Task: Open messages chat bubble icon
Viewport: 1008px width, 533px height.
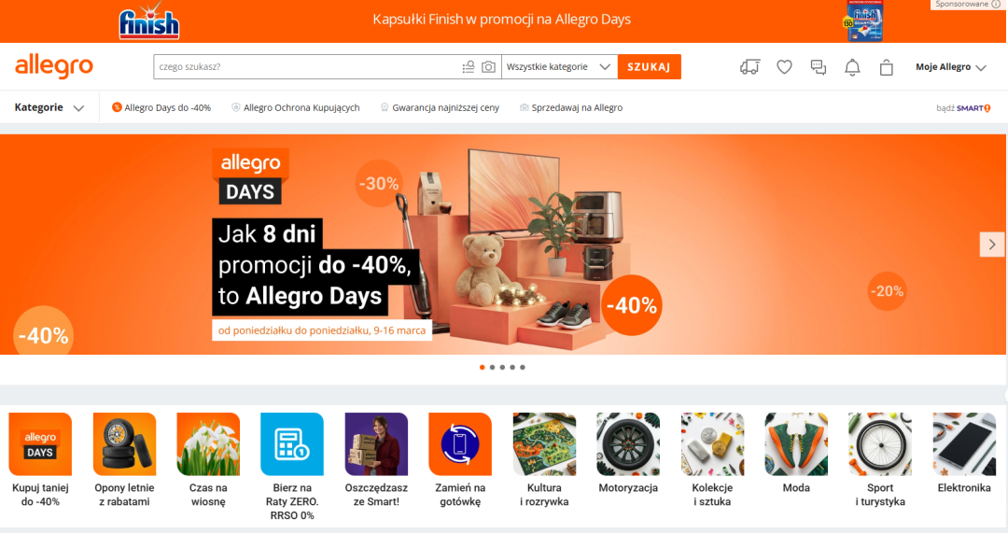Action: click(x=819, y=67)
